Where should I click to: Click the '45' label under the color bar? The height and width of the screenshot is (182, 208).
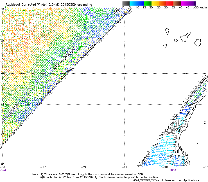pos(187,8)
